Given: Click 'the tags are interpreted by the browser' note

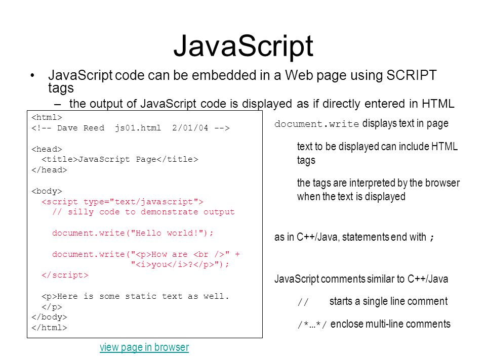Looking at the screenshot, I should tap(379, 190).
